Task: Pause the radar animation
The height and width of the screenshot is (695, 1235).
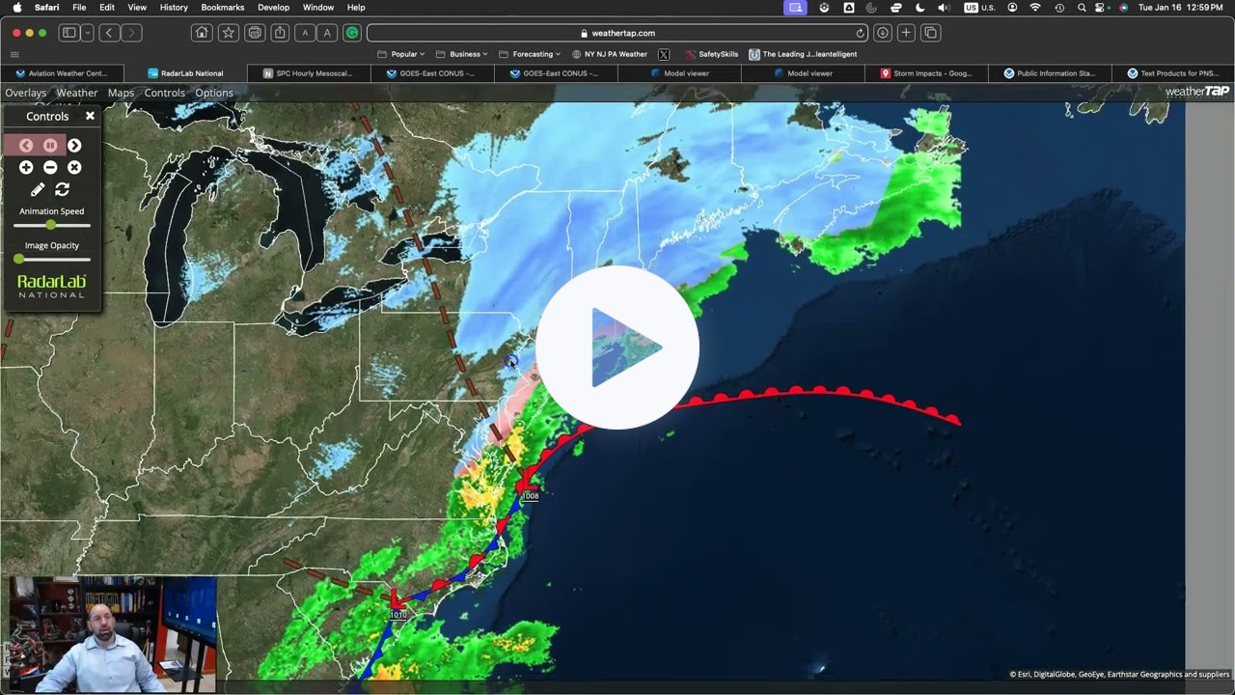Action: 50,145
